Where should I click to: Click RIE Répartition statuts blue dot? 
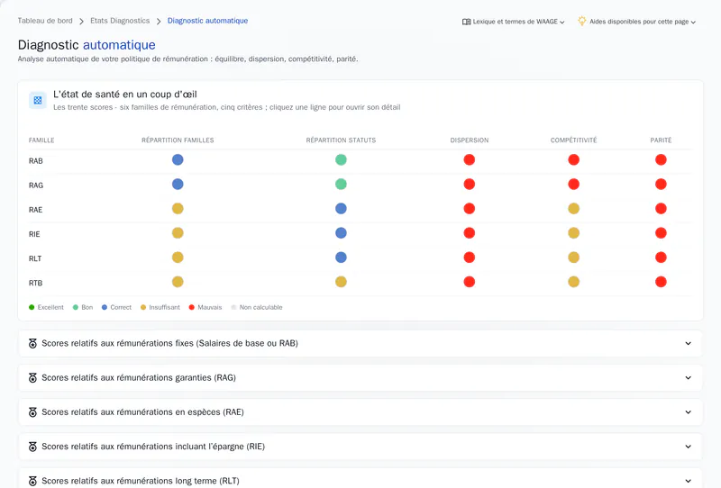point(341,233)
